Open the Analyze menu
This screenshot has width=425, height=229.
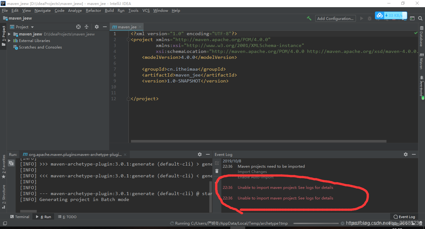[75, 10]
